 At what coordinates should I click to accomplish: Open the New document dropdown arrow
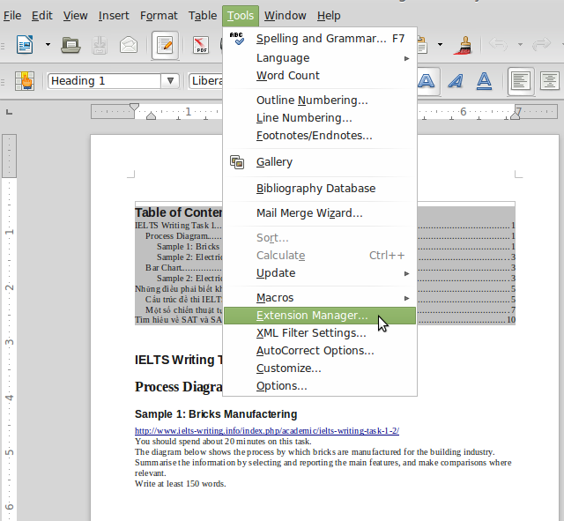48,45
